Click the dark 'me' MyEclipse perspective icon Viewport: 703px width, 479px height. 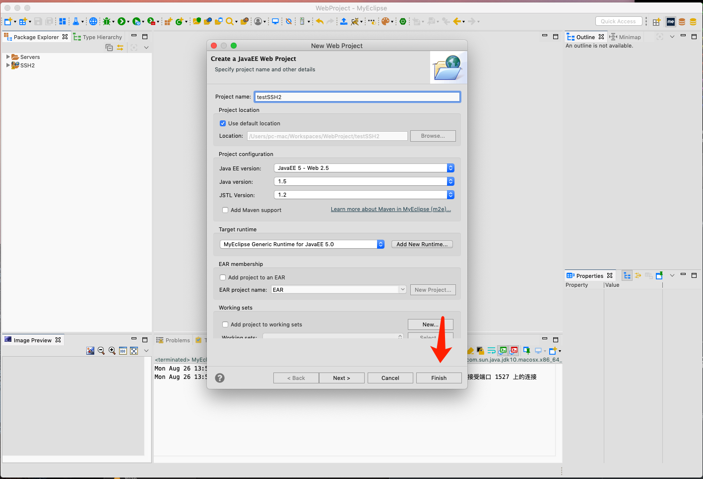[x=671, y=22]
